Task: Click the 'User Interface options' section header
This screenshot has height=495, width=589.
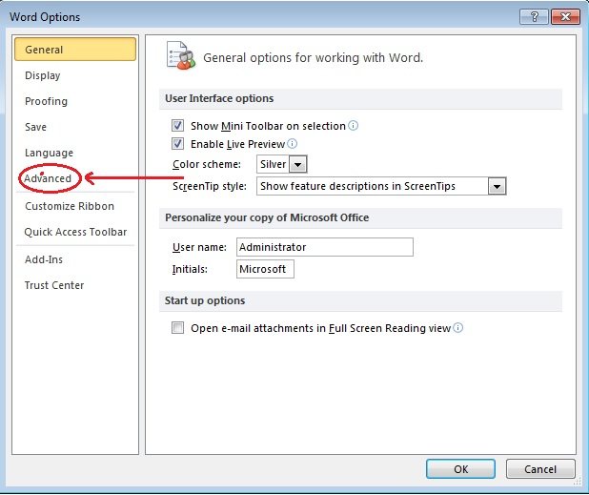Action: 219,98
